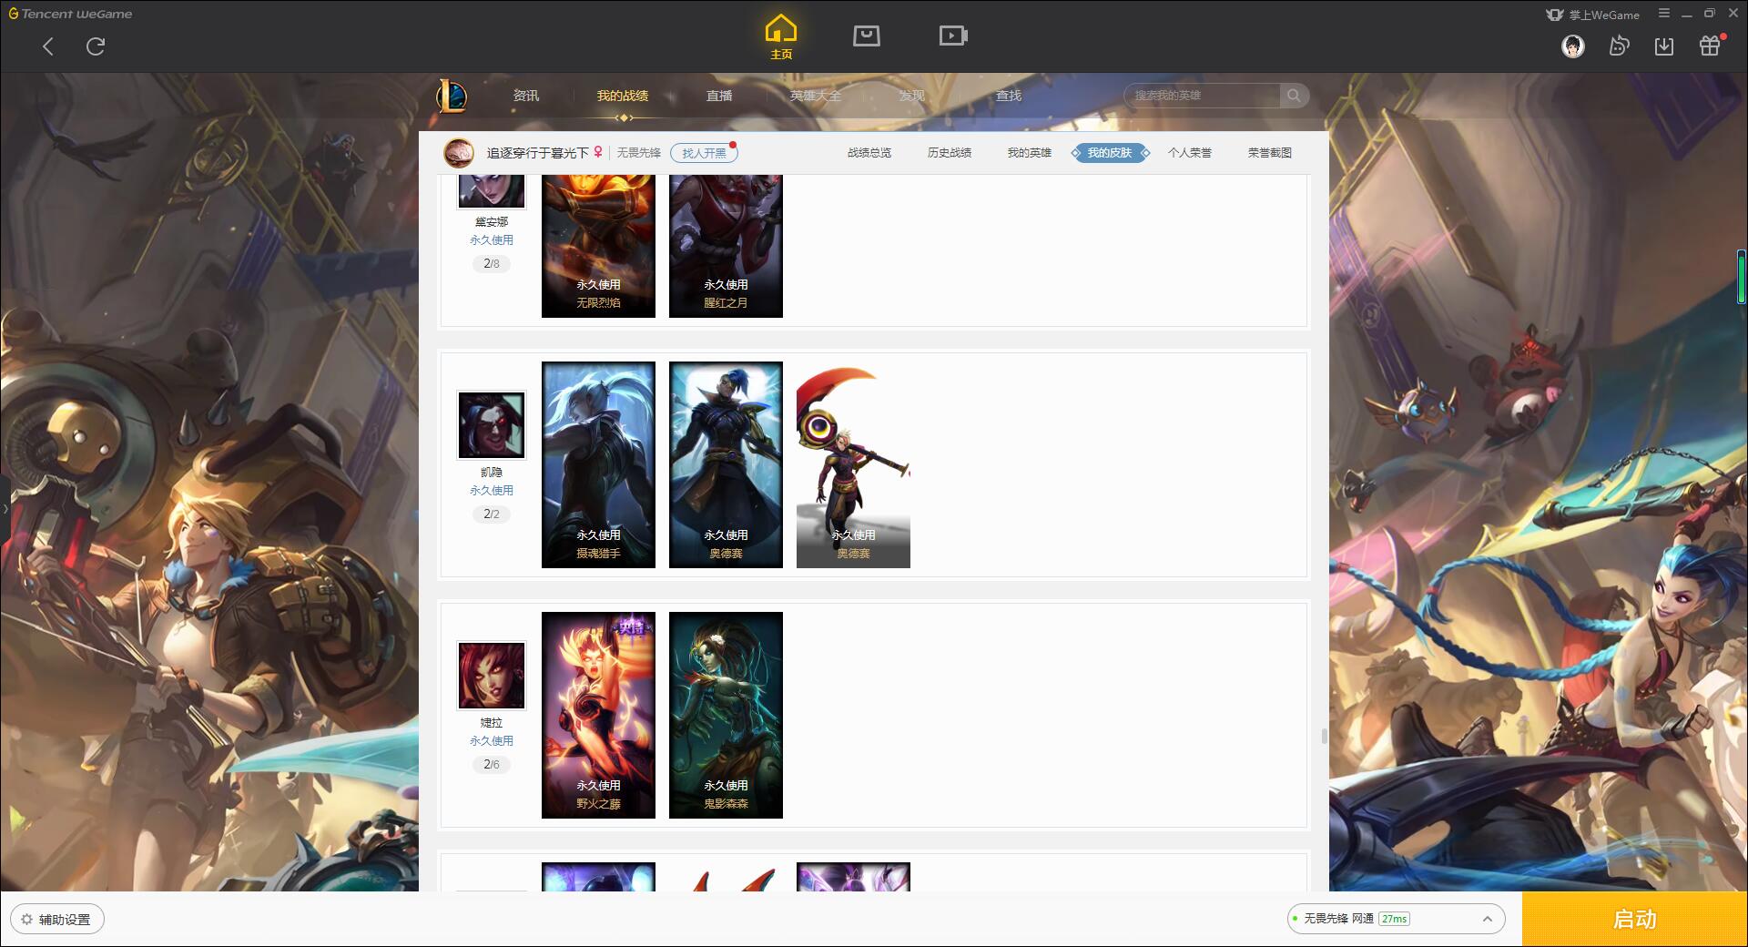Expand the left sidebar arrow handle

click(x=5, y=509)
